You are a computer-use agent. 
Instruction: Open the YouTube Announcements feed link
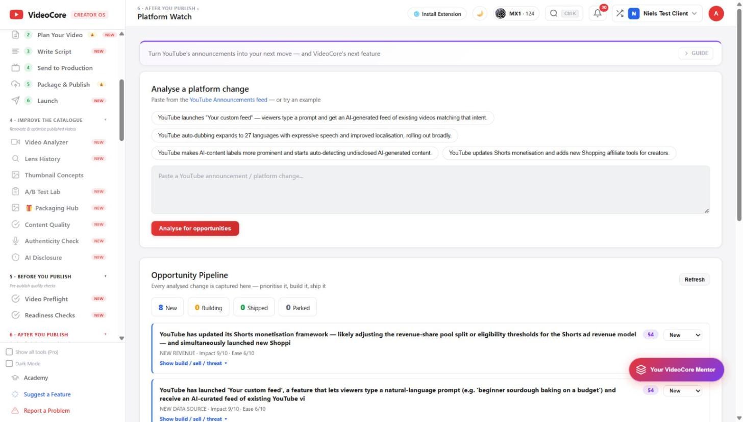click(229, 100)
